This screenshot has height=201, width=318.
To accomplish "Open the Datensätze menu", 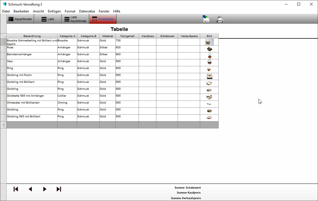I will (x=87, y=11).
